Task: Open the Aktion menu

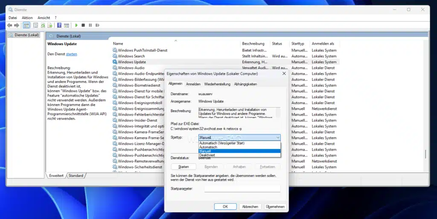Action: tap(27, 18)
